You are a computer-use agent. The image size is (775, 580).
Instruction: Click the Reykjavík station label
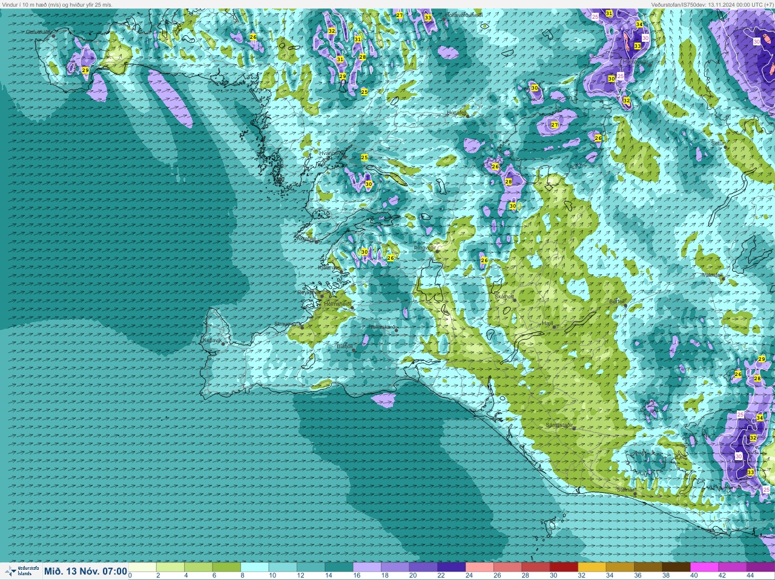308,292
